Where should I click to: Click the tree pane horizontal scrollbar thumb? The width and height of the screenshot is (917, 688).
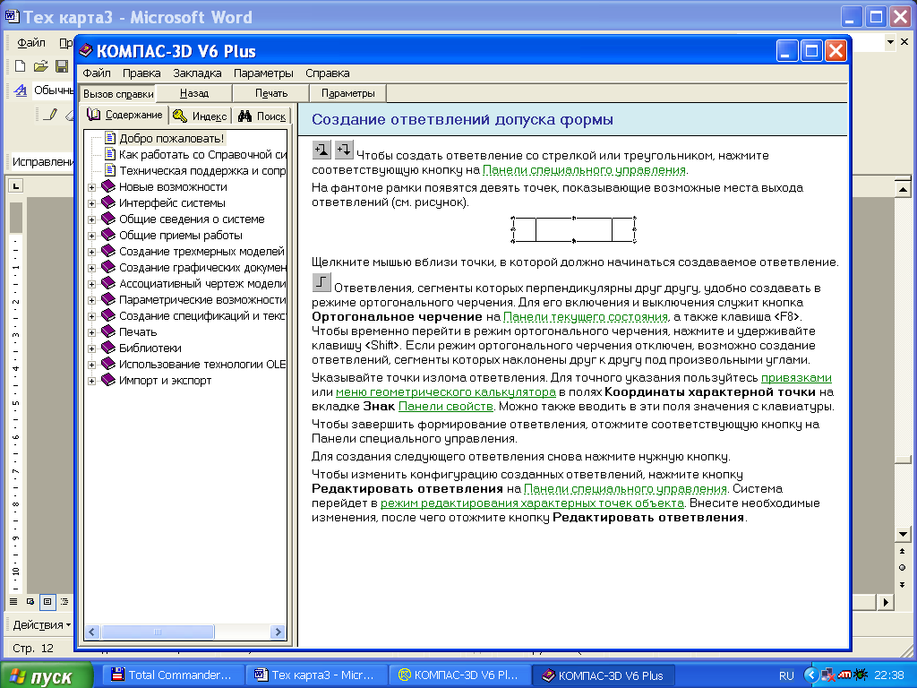[158, 632]
